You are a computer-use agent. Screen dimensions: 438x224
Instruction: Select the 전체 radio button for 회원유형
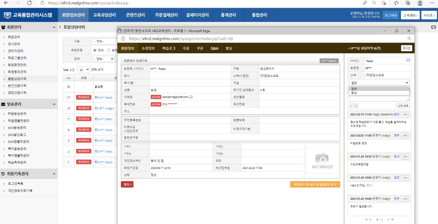(95, 50)
